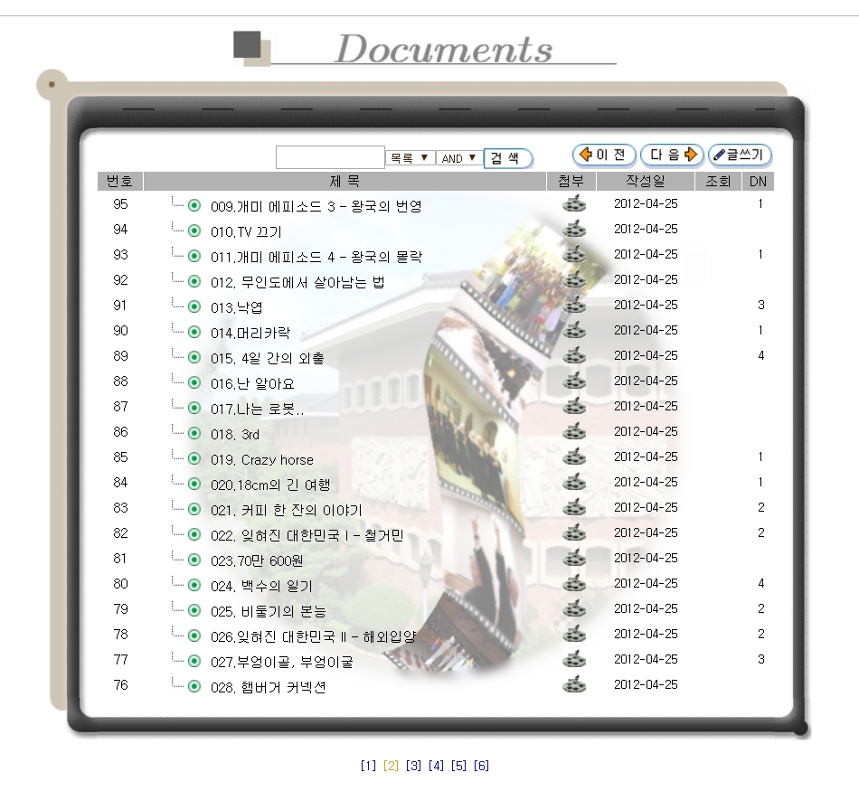Open attachment icon for row 88

point(574,381)
